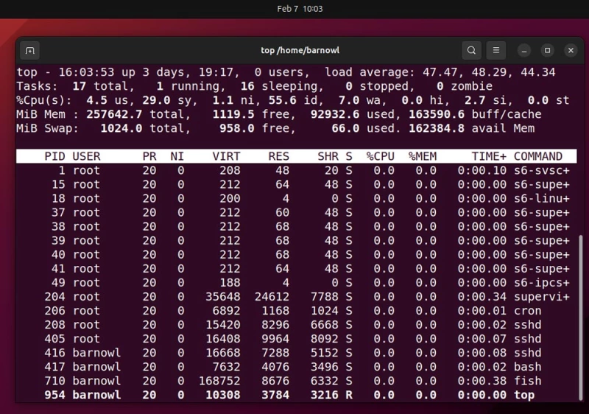Click the s6-svsc+ command in PID 1 row
Image resolution: width=589 pixels, height=414 pixels.
(542, 171)
